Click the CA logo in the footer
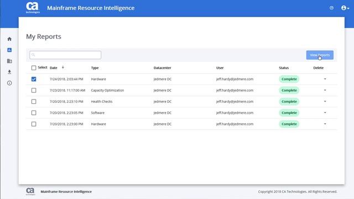This screenshot has height=199, width=354. [30, 191]
